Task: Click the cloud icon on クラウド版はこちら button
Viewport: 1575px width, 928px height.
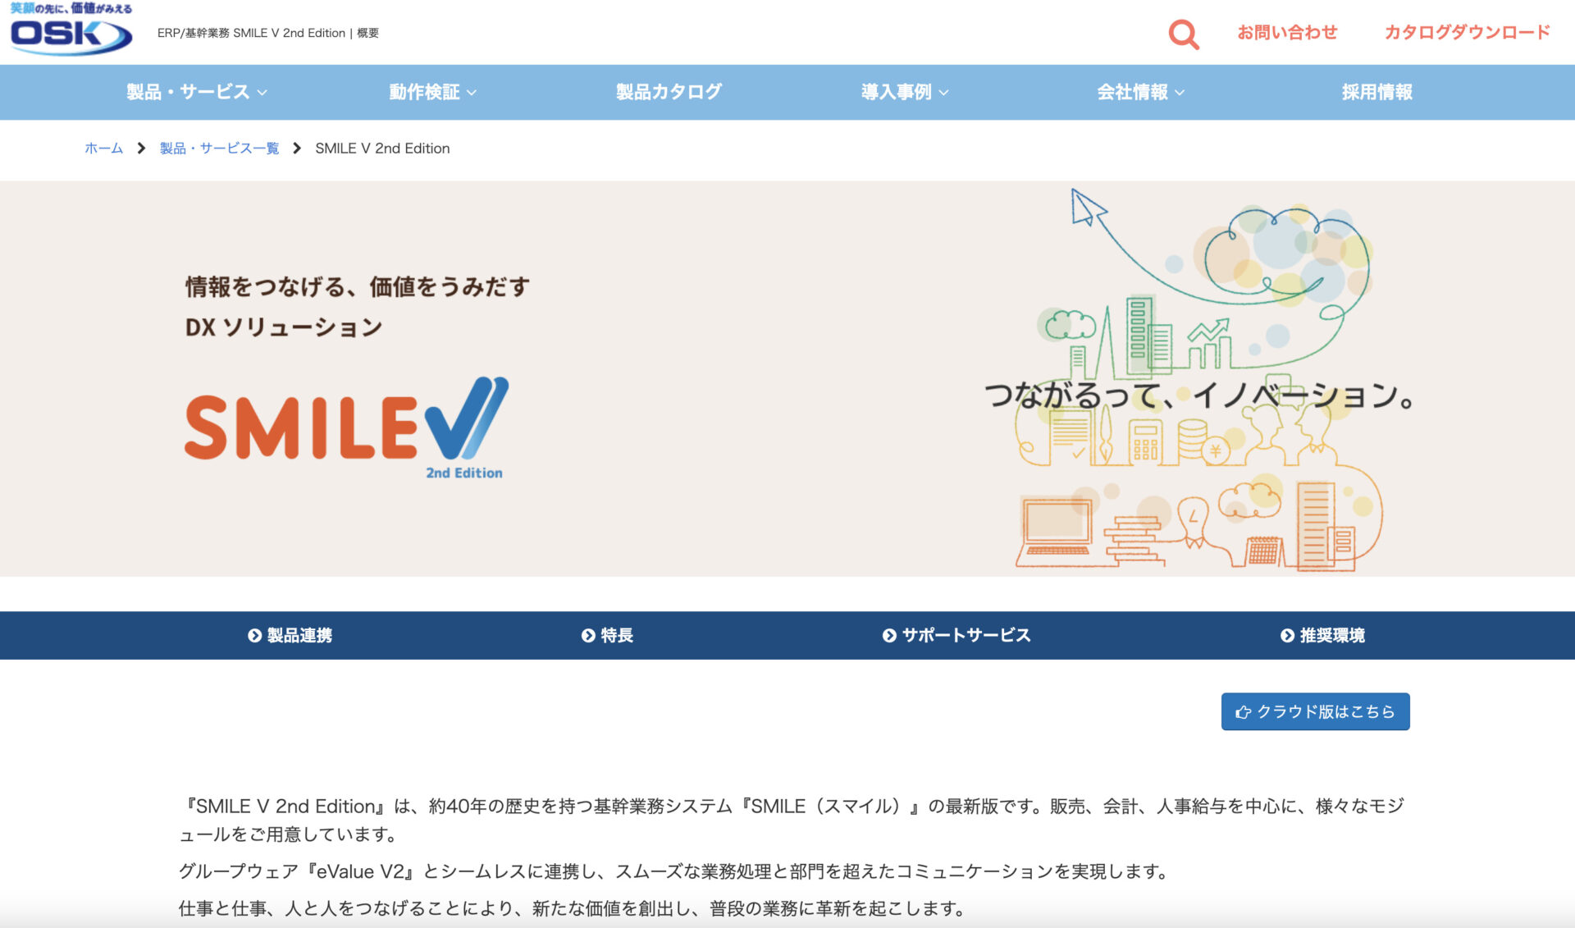Action: click(1244, 711)
